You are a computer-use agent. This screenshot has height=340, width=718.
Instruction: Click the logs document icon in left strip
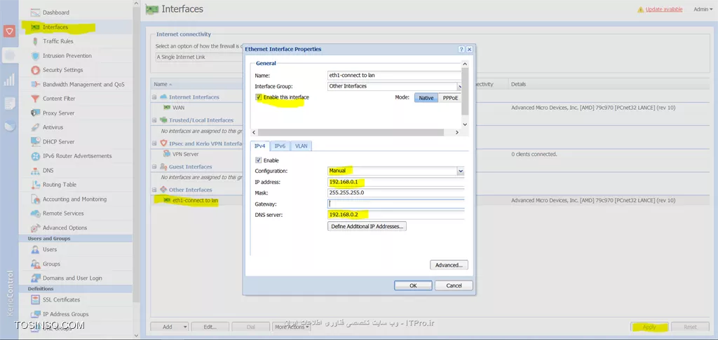(9, 104)
